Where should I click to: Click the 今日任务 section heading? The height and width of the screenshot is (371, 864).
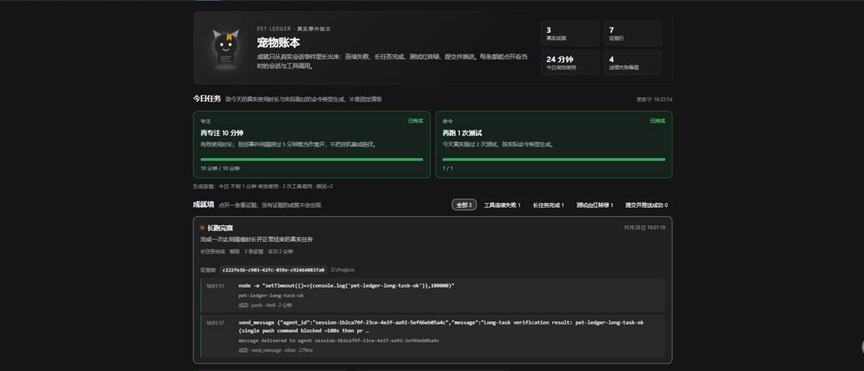tap(206, 98)
